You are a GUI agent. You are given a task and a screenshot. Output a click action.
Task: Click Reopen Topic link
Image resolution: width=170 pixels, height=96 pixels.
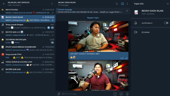pyautogui.click(x=93, y=18)
